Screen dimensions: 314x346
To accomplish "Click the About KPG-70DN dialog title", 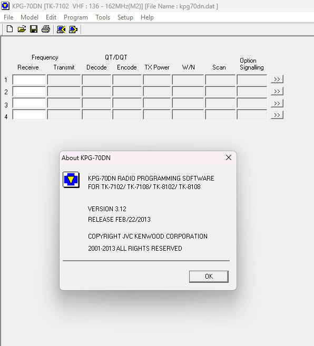I will coord(86,158).
